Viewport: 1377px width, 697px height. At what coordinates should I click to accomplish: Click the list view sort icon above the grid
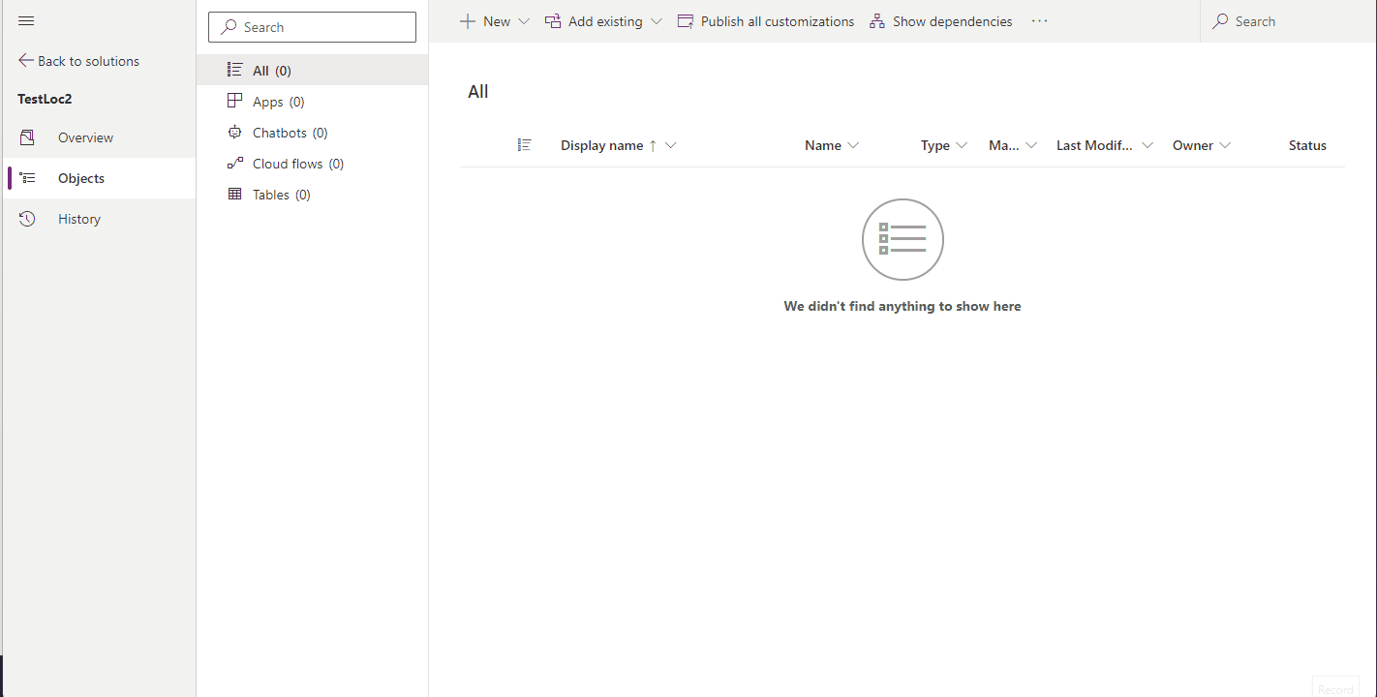[524, 144]
